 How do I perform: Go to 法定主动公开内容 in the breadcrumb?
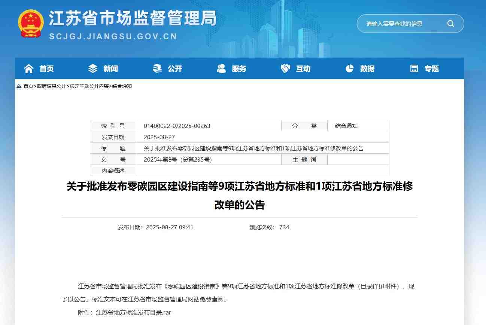click(x=89, y=86)
